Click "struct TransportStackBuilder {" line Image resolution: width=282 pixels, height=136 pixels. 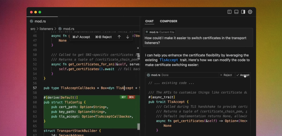(x=72, y=131)
